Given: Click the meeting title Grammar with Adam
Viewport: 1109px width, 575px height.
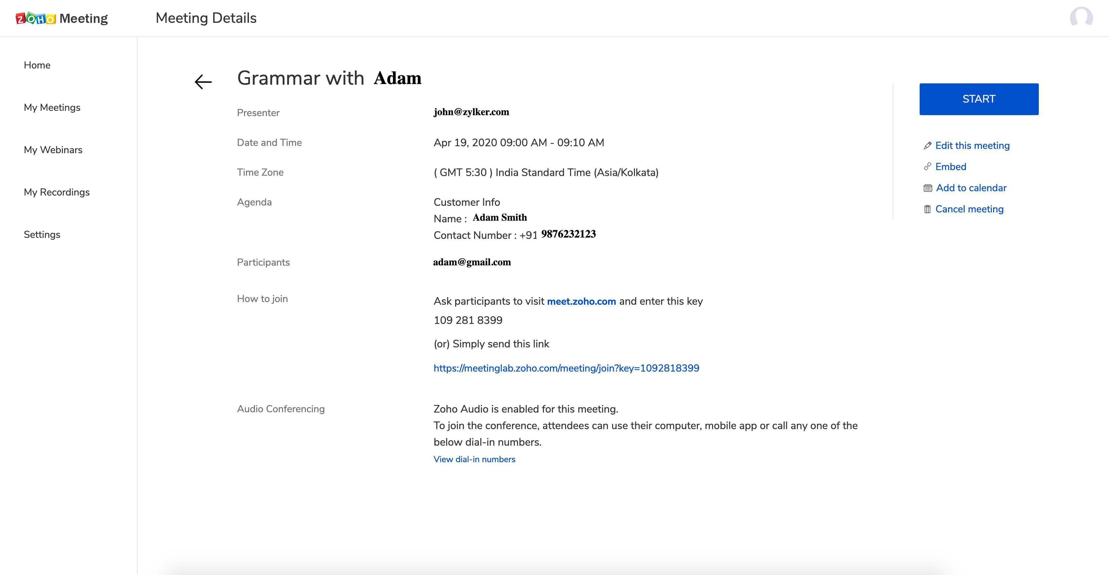Looking at the screenshot, I should (329, 78).
